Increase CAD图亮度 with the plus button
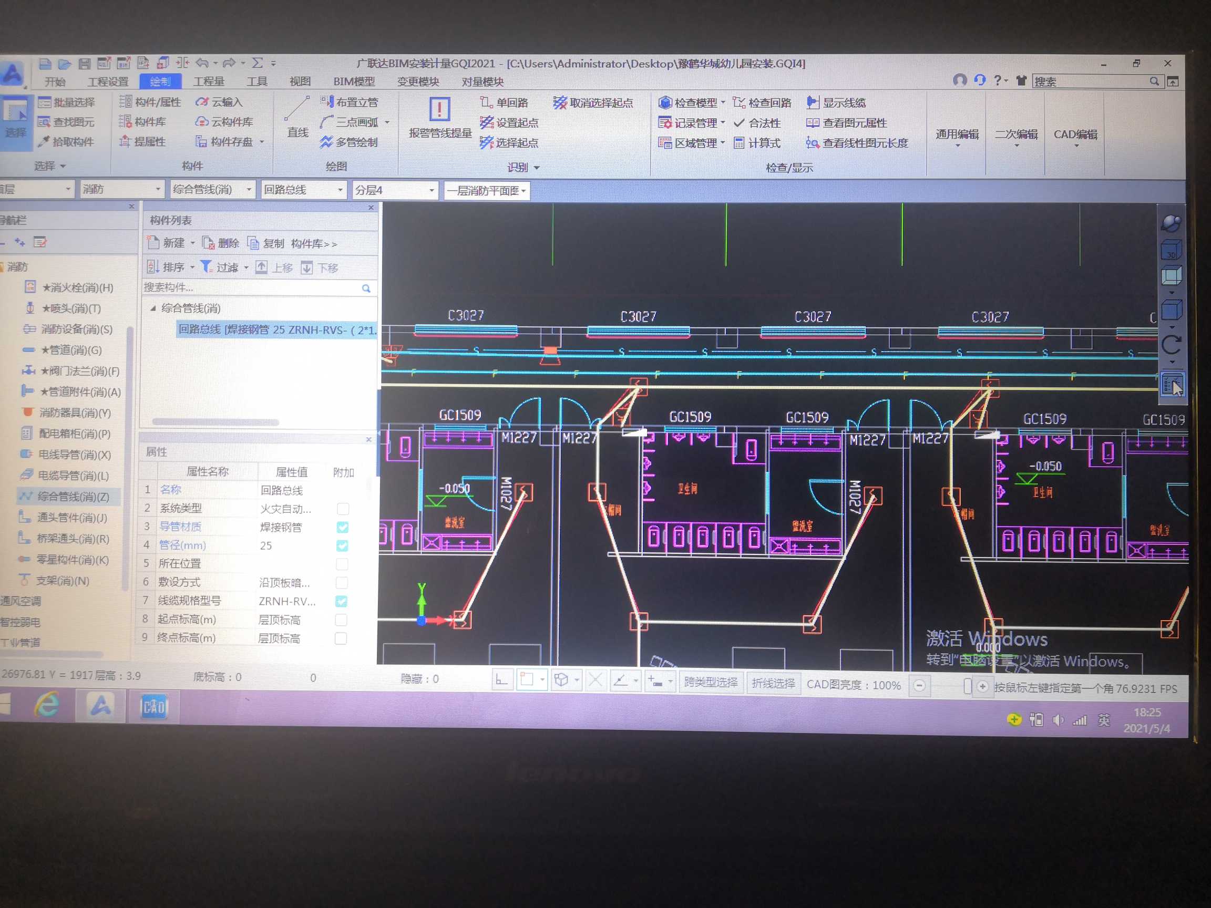This screenshot has width=1211, height=908. [983, 686]
